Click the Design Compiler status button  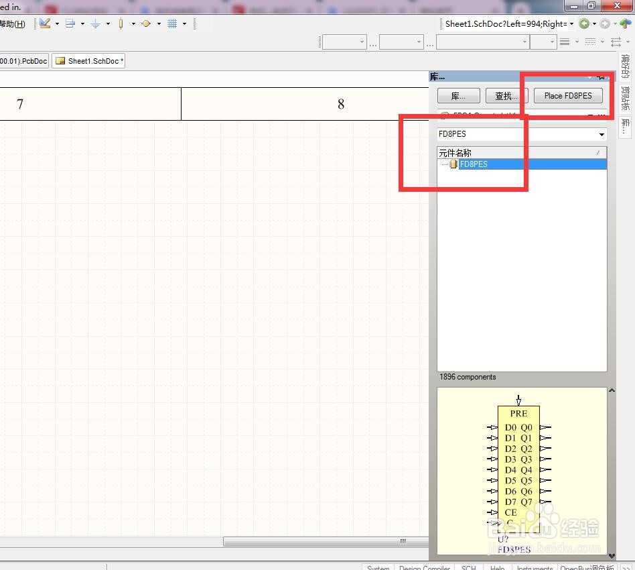tap(425, 567)
